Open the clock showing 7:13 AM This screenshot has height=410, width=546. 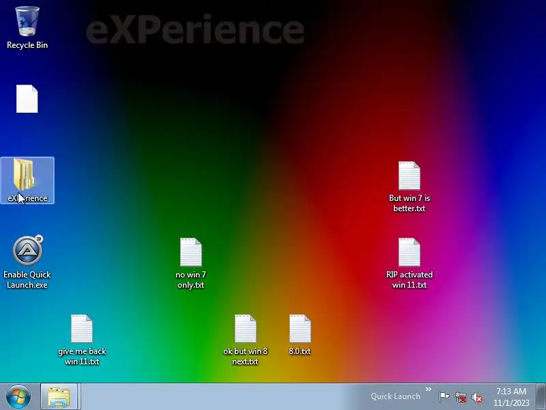pos(511,397)
